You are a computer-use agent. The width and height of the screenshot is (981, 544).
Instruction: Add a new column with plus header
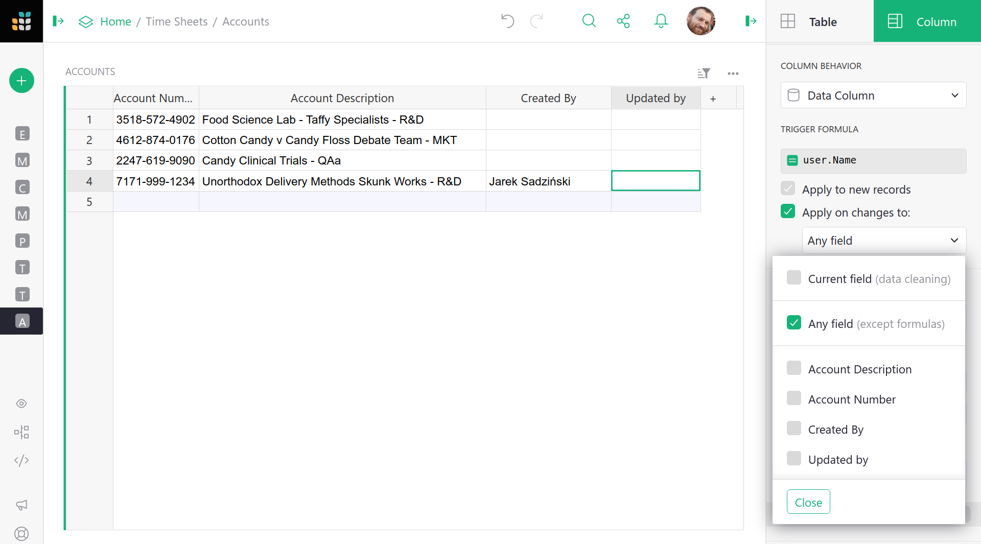(x=713, y=99)
